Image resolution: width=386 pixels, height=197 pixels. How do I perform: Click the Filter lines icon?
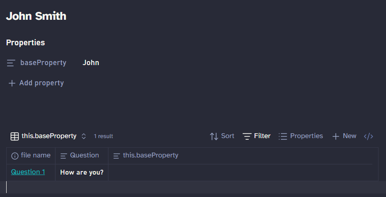(x=247, y=136)
